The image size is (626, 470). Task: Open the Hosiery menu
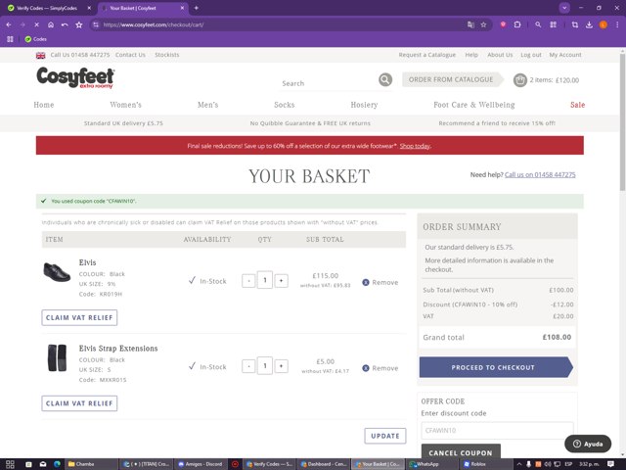coord(364,105)
